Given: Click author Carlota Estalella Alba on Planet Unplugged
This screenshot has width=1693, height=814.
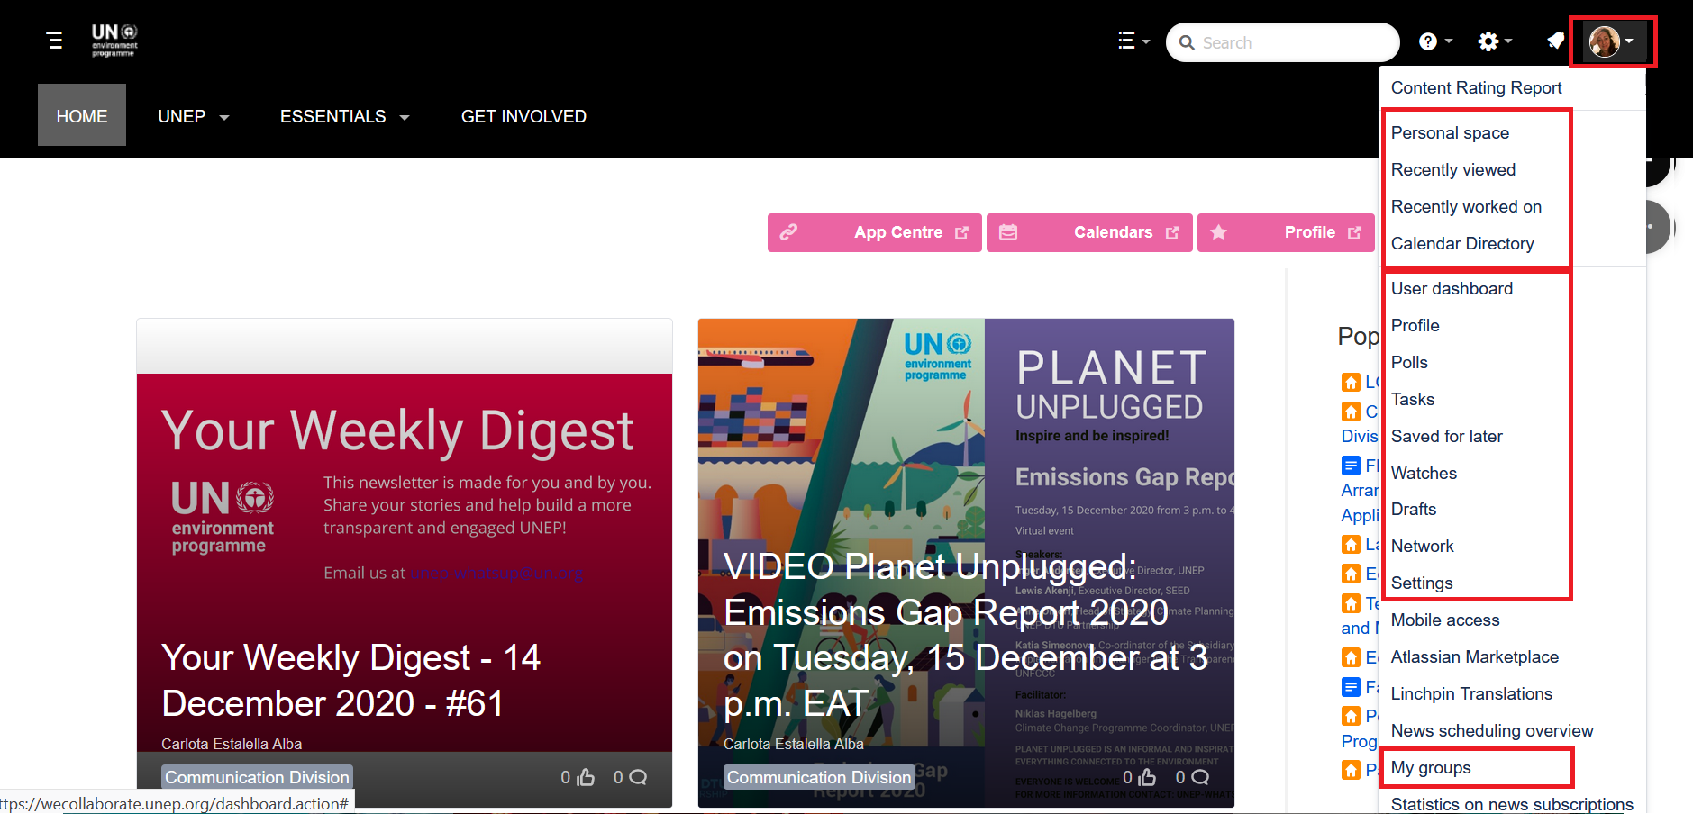Looking at the screenshot, I should click(x=793, y=744).
